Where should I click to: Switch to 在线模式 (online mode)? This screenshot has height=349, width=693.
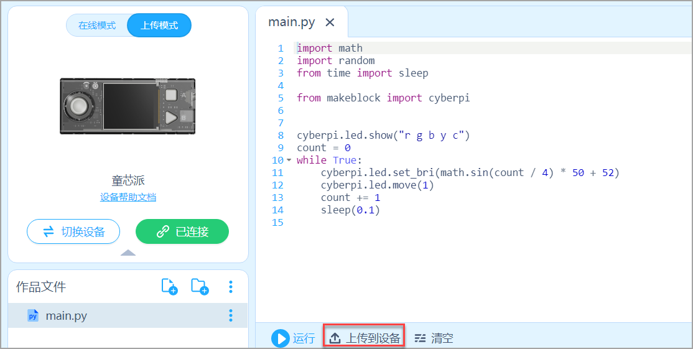pyautogui.click(x=97, y=25)
